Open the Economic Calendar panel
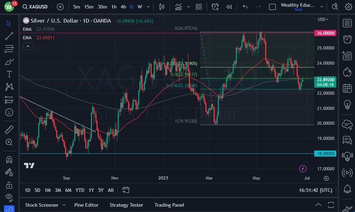The width and height of the screenshot is (355, 212). 347,88
